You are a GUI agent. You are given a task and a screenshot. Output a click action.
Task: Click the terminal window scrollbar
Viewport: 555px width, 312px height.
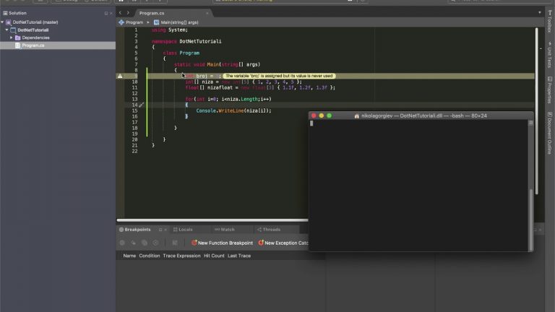tap(530, 220)
